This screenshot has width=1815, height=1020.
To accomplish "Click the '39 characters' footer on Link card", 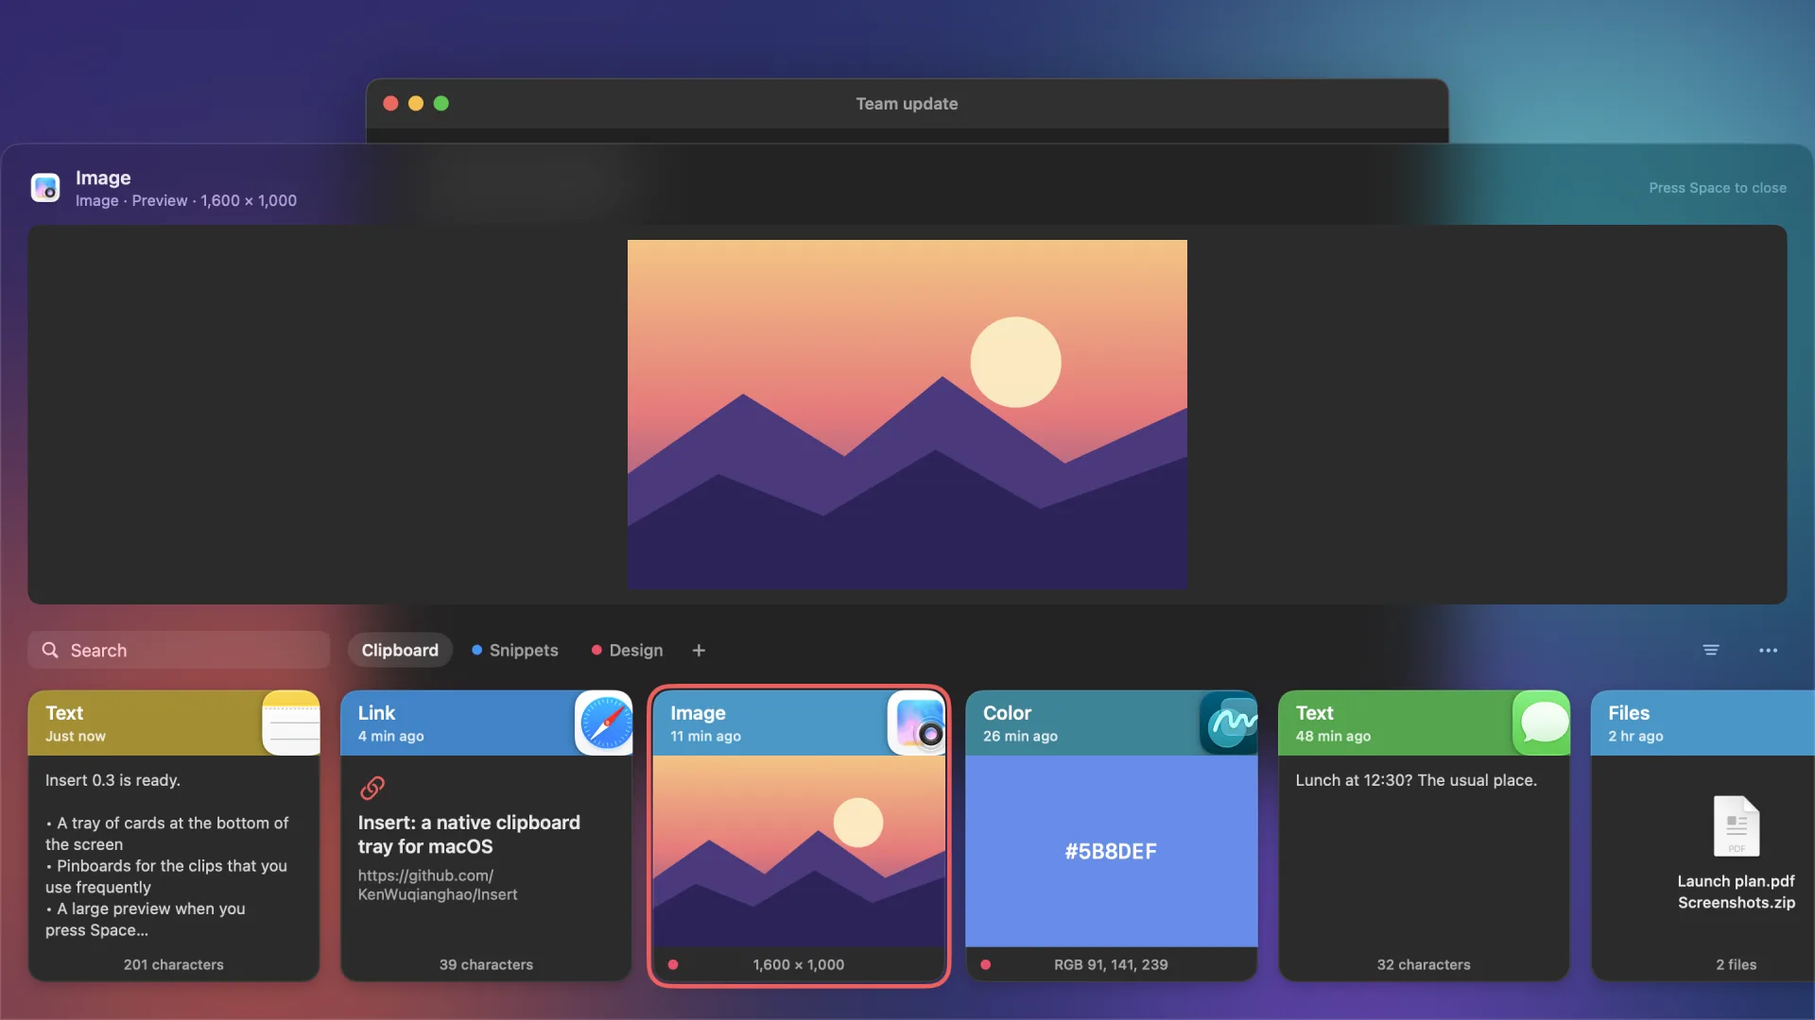I will [486, 964].
